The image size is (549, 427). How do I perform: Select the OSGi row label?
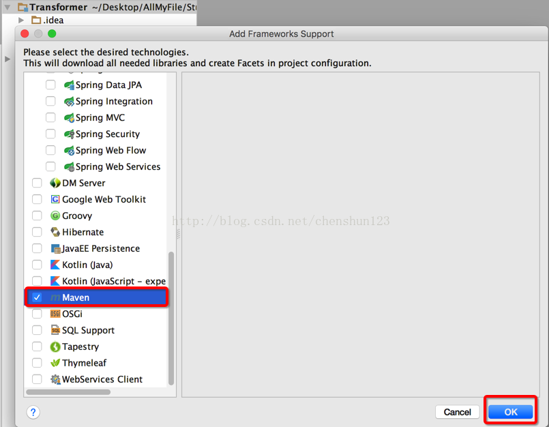click(72, 314)
